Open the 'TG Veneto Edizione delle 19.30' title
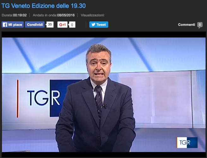Image resolution: width=207 pixels, height=158 pixels. 44,6
